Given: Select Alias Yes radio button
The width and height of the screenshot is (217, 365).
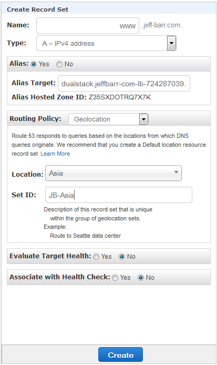Looking at the screenshot, I should coord(34,64).
